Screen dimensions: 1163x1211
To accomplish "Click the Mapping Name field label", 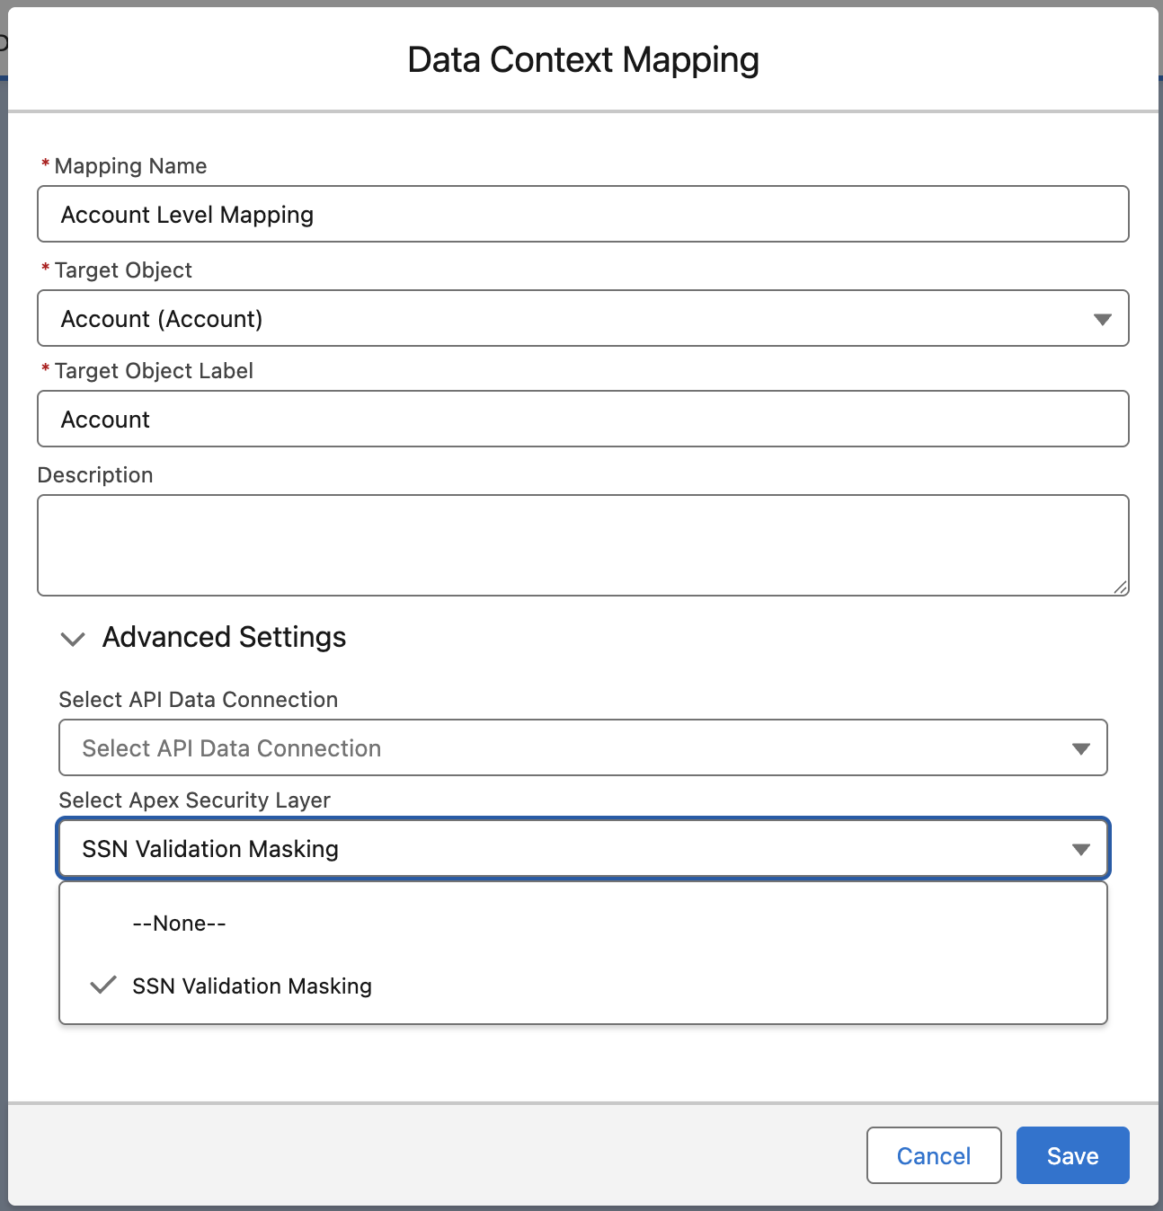I will pos(130,166).
